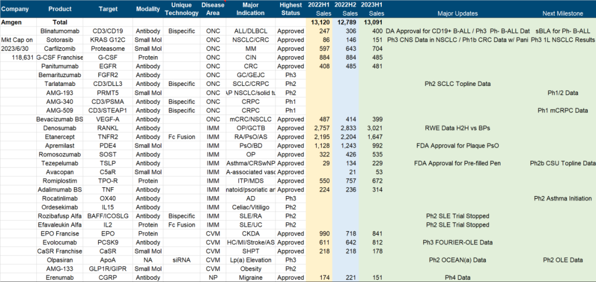The width and height of the screenshot is (596, 282).
Task: Click the Modality header cell
Action: [148, 9]
